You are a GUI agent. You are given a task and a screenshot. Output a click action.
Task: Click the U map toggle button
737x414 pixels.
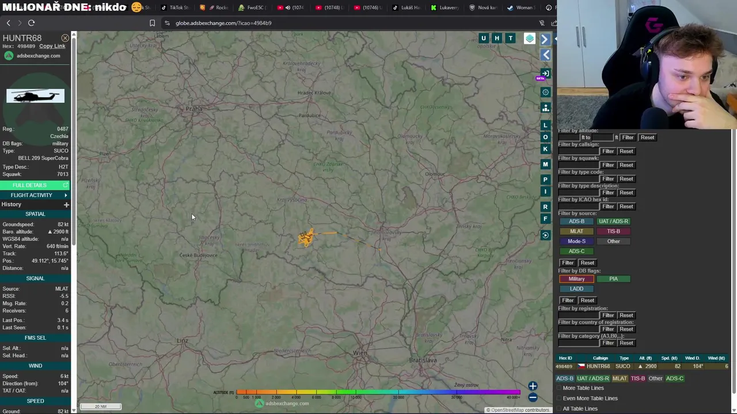pos(484,39)
